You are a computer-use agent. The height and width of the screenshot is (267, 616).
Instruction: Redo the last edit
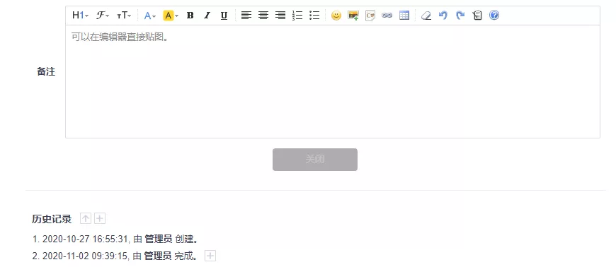coord(460,16)
